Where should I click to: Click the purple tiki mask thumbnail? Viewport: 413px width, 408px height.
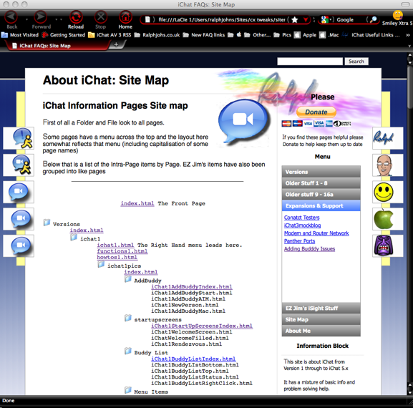(388, 246)
